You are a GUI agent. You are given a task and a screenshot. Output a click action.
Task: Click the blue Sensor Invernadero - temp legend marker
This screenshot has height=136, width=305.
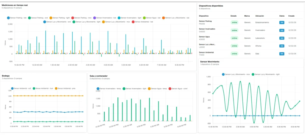coord(98,88)
